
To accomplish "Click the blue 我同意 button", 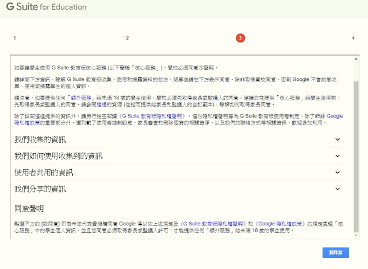I will coord(336,252).
